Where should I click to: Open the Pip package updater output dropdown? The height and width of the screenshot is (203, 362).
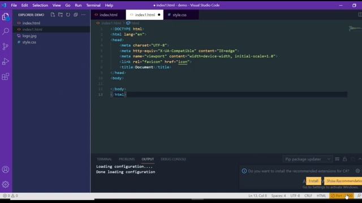click(x=307, y=159)
